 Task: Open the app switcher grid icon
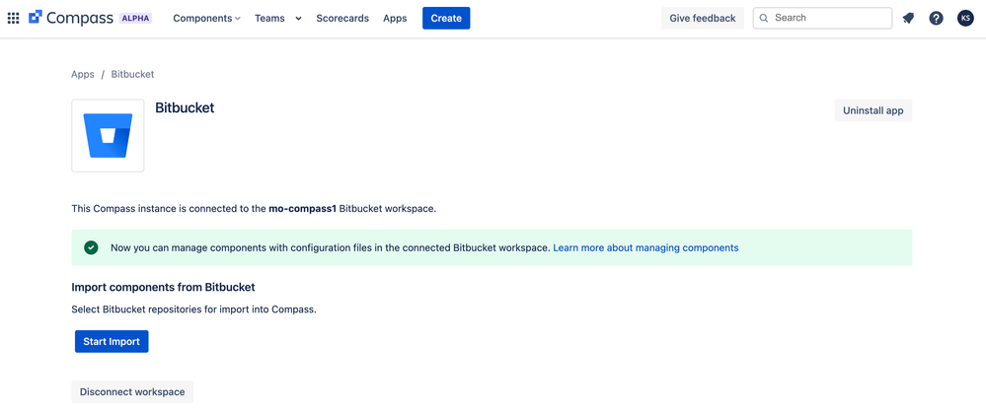[13, 18]
